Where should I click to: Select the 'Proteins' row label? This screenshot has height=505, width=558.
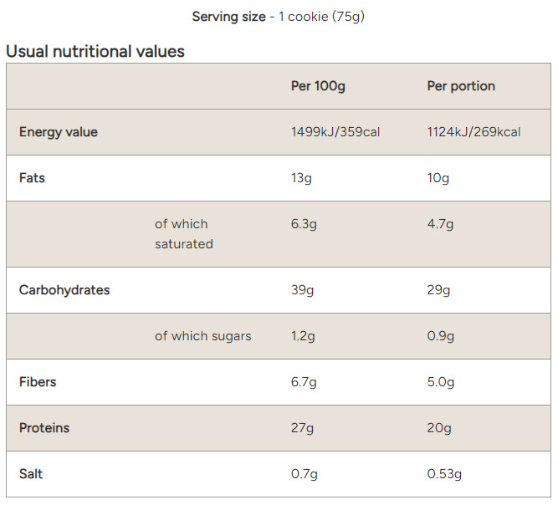pos(44,428)
